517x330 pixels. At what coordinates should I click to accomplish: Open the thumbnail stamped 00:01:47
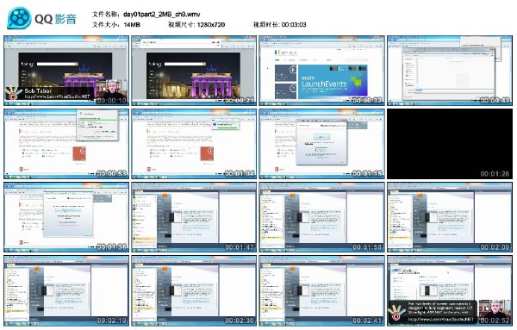194,217
